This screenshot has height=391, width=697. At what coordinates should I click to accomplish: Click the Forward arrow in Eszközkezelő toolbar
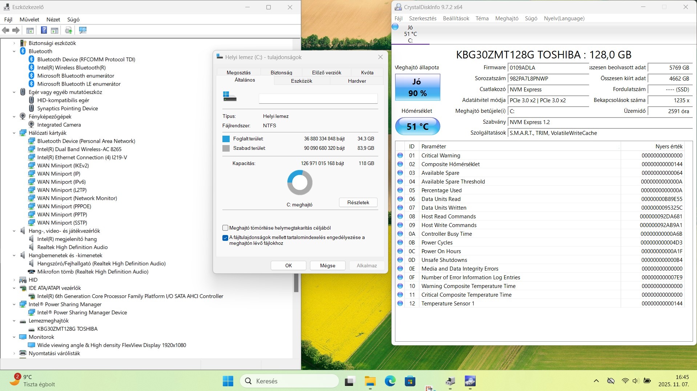click(x=16, y=30)
